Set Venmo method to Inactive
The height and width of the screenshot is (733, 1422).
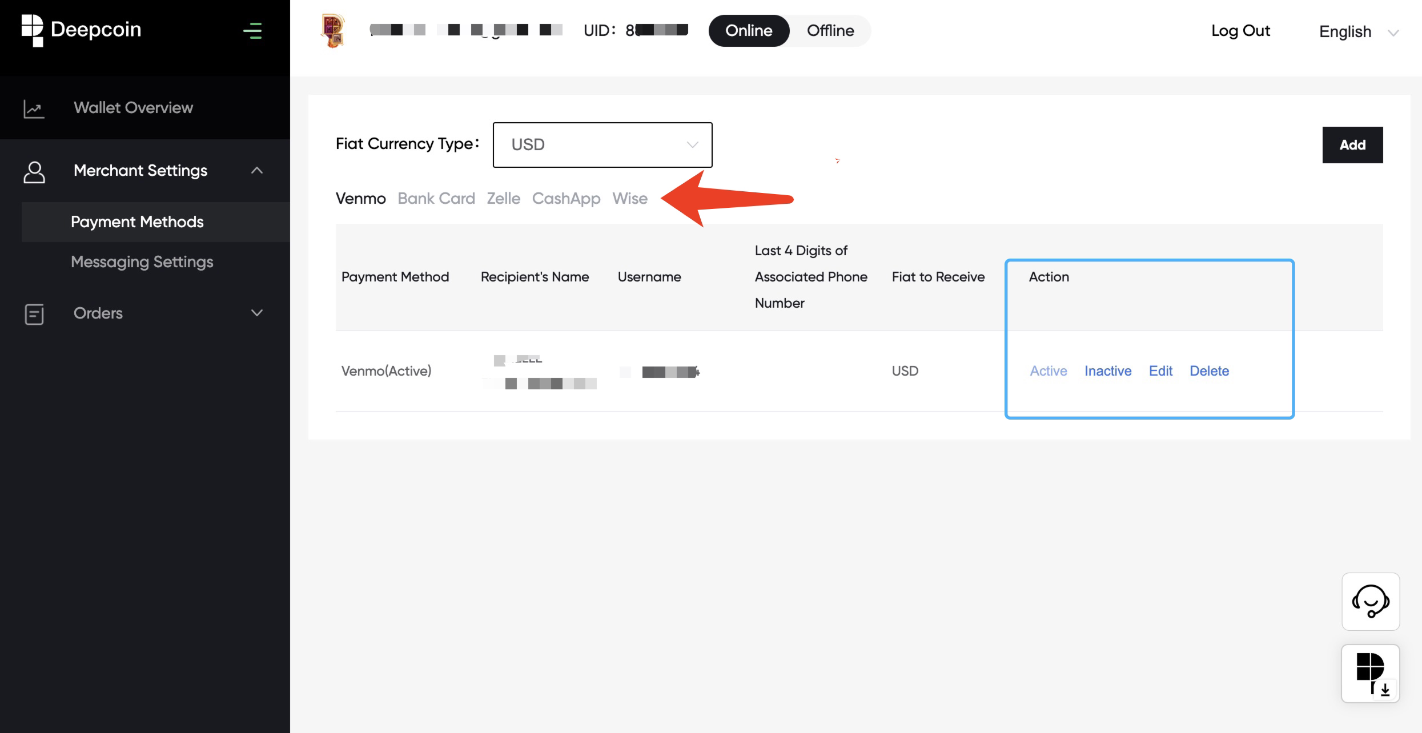pyautogui.click(x=1108, y=371)
